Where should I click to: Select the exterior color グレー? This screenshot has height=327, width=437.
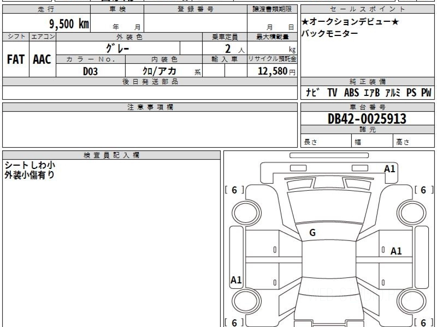(x=118, y=48)
